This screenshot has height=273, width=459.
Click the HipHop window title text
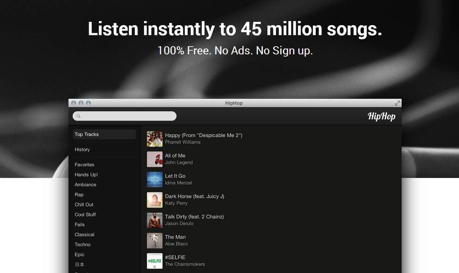click(234, 103)
